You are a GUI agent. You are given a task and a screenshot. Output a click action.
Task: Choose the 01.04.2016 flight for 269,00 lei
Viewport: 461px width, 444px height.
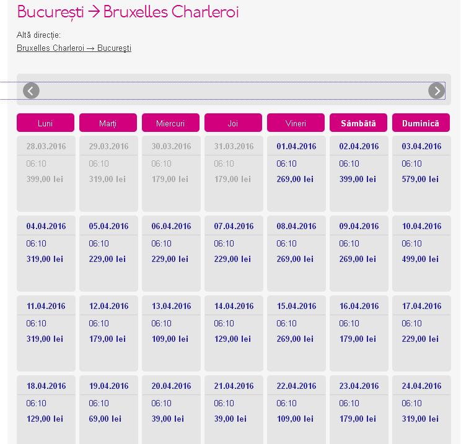296,173
